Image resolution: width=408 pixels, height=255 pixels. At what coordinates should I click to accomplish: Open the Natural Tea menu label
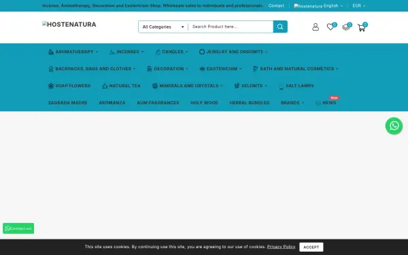point(125,86)
